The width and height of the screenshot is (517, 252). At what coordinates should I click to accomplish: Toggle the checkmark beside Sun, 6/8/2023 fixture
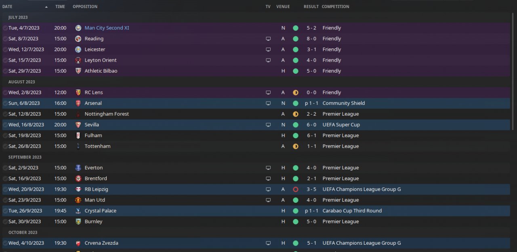5,103
